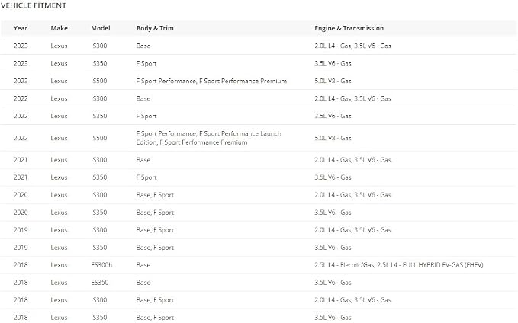Viewport: 518px width, 323px height.
Task: Click the Engine & Transmission column header
Action: pos(349,28)
